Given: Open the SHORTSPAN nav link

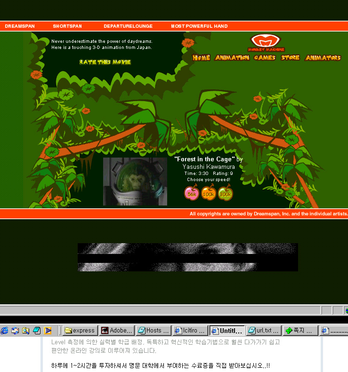Looking at the screenshot, I should coord(67,26).
